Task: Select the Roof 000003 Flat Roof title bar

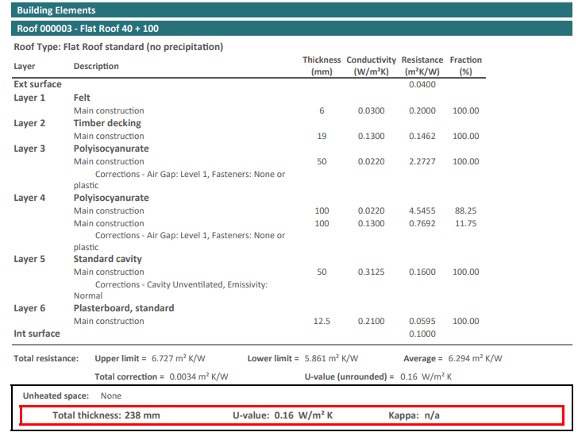Action: (289, 29)
